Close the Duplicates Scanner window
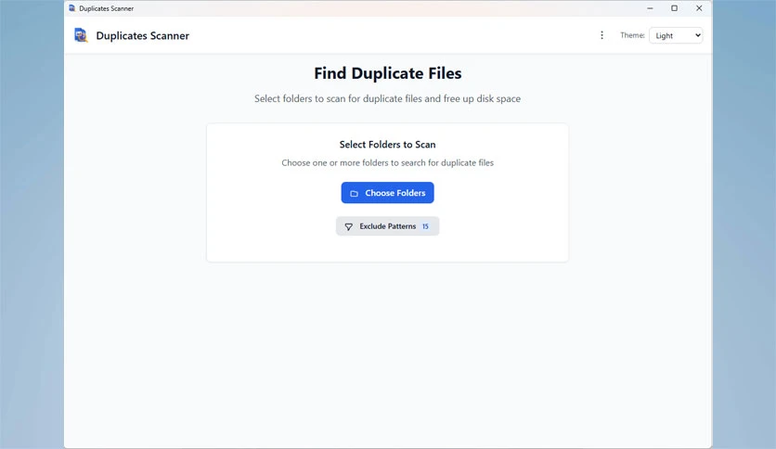 point(699,8)
